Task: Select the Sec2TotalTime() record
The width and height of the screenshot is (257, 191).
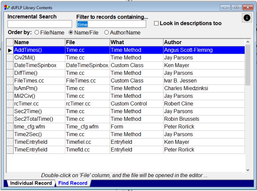Action: [34, 119]
